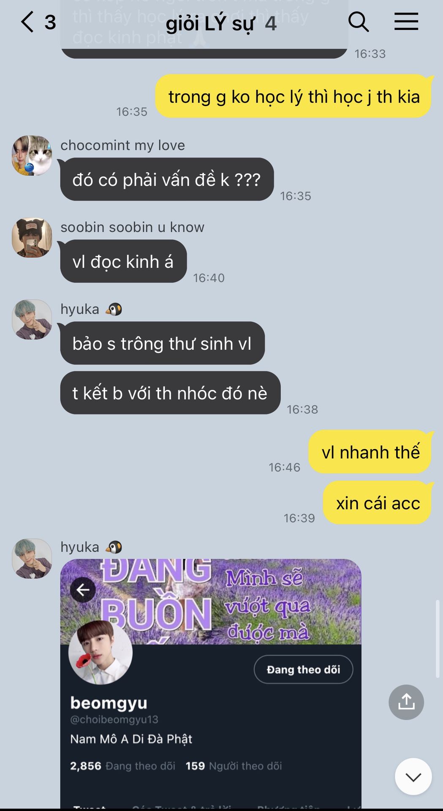Open the shared beomgyu profile screenshot
The image size is (443, 811).
point(211,683)
